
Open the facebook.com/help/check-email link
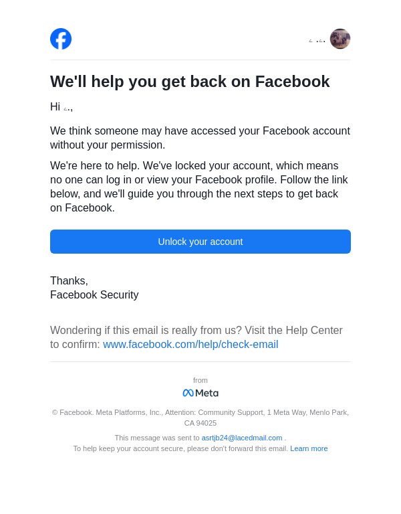click(190, 345)
